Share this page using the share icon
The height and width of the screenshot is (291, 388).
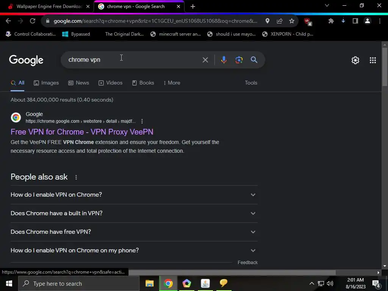point(280,21)
